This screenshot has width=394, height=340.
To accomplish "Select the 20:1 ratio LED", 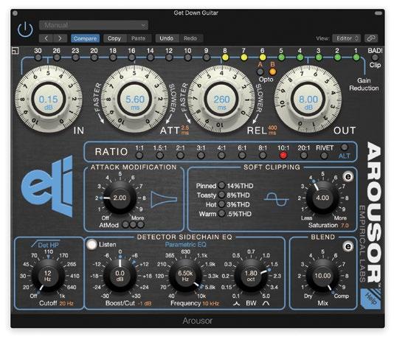I will click(x=303, y=156).
